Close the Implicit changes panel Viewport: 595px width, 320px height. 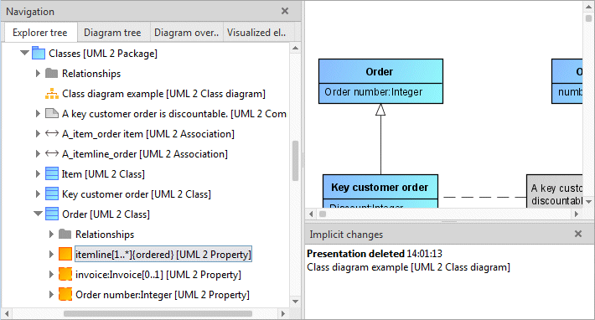tap(578, 234)
